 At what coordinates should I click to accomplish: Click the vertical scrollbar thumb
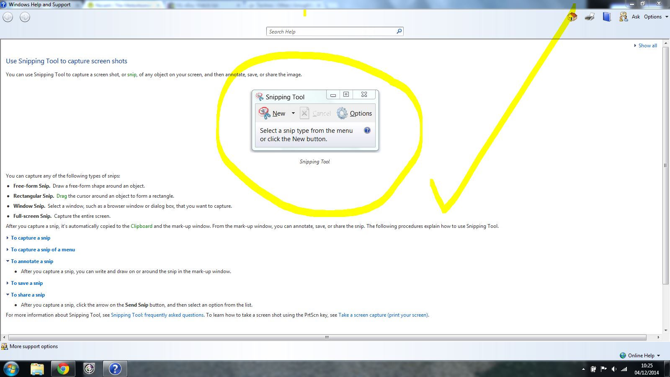(665, 165)
